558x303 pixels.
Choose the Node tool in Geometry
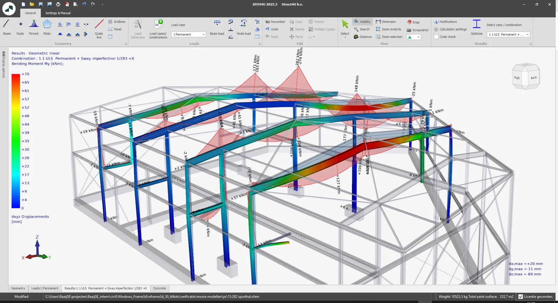click(20, 28)
